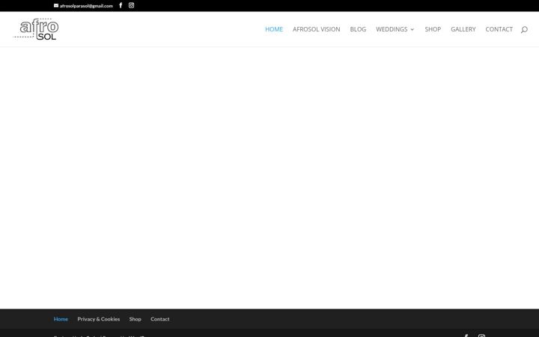Open the SHOP menu item in the header

(x=433, y=29)
